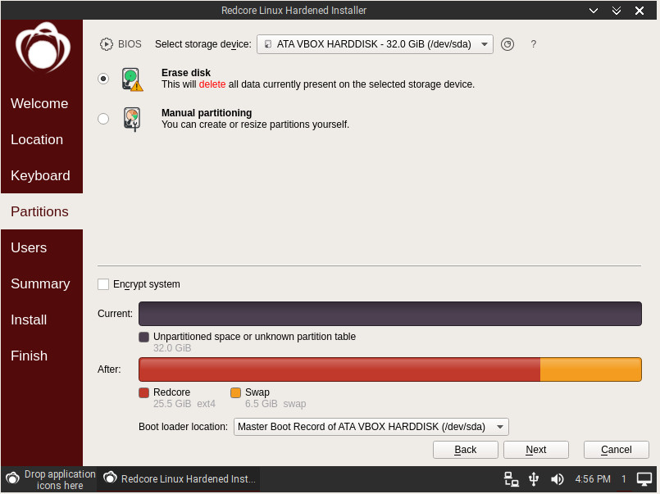The height and width of the screenshot is (494, 660).
Task: Open the storage device dropdown
Action: click(375, 44)
